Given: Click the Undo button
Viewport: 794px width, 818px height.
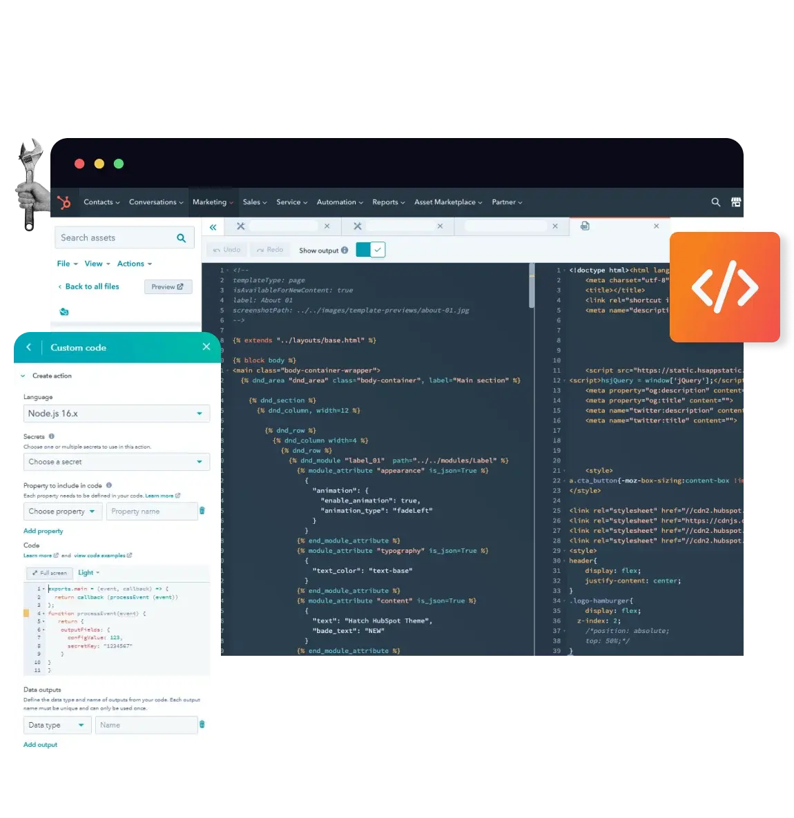Looking at the screenshot, I should point(227,250).
